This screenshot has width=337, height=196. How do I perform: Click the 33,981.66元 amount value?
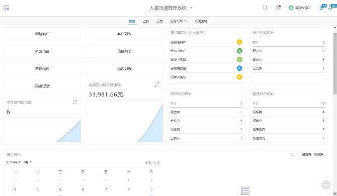(106, 94)
